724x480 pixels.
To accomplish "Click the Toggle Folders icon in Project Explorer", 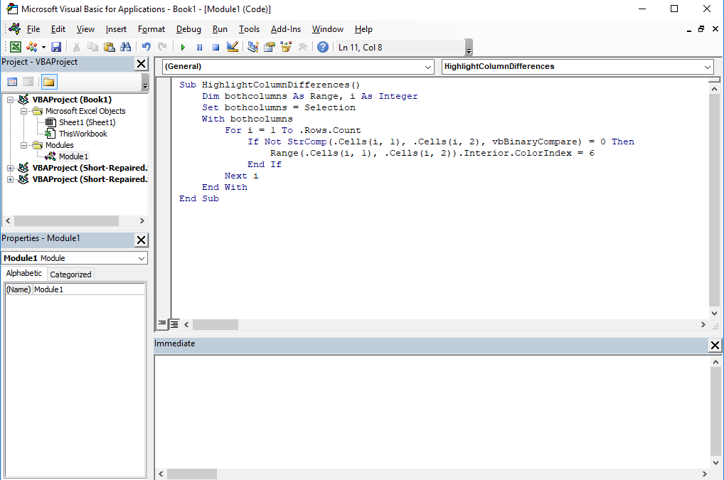I will pos(50,80).
